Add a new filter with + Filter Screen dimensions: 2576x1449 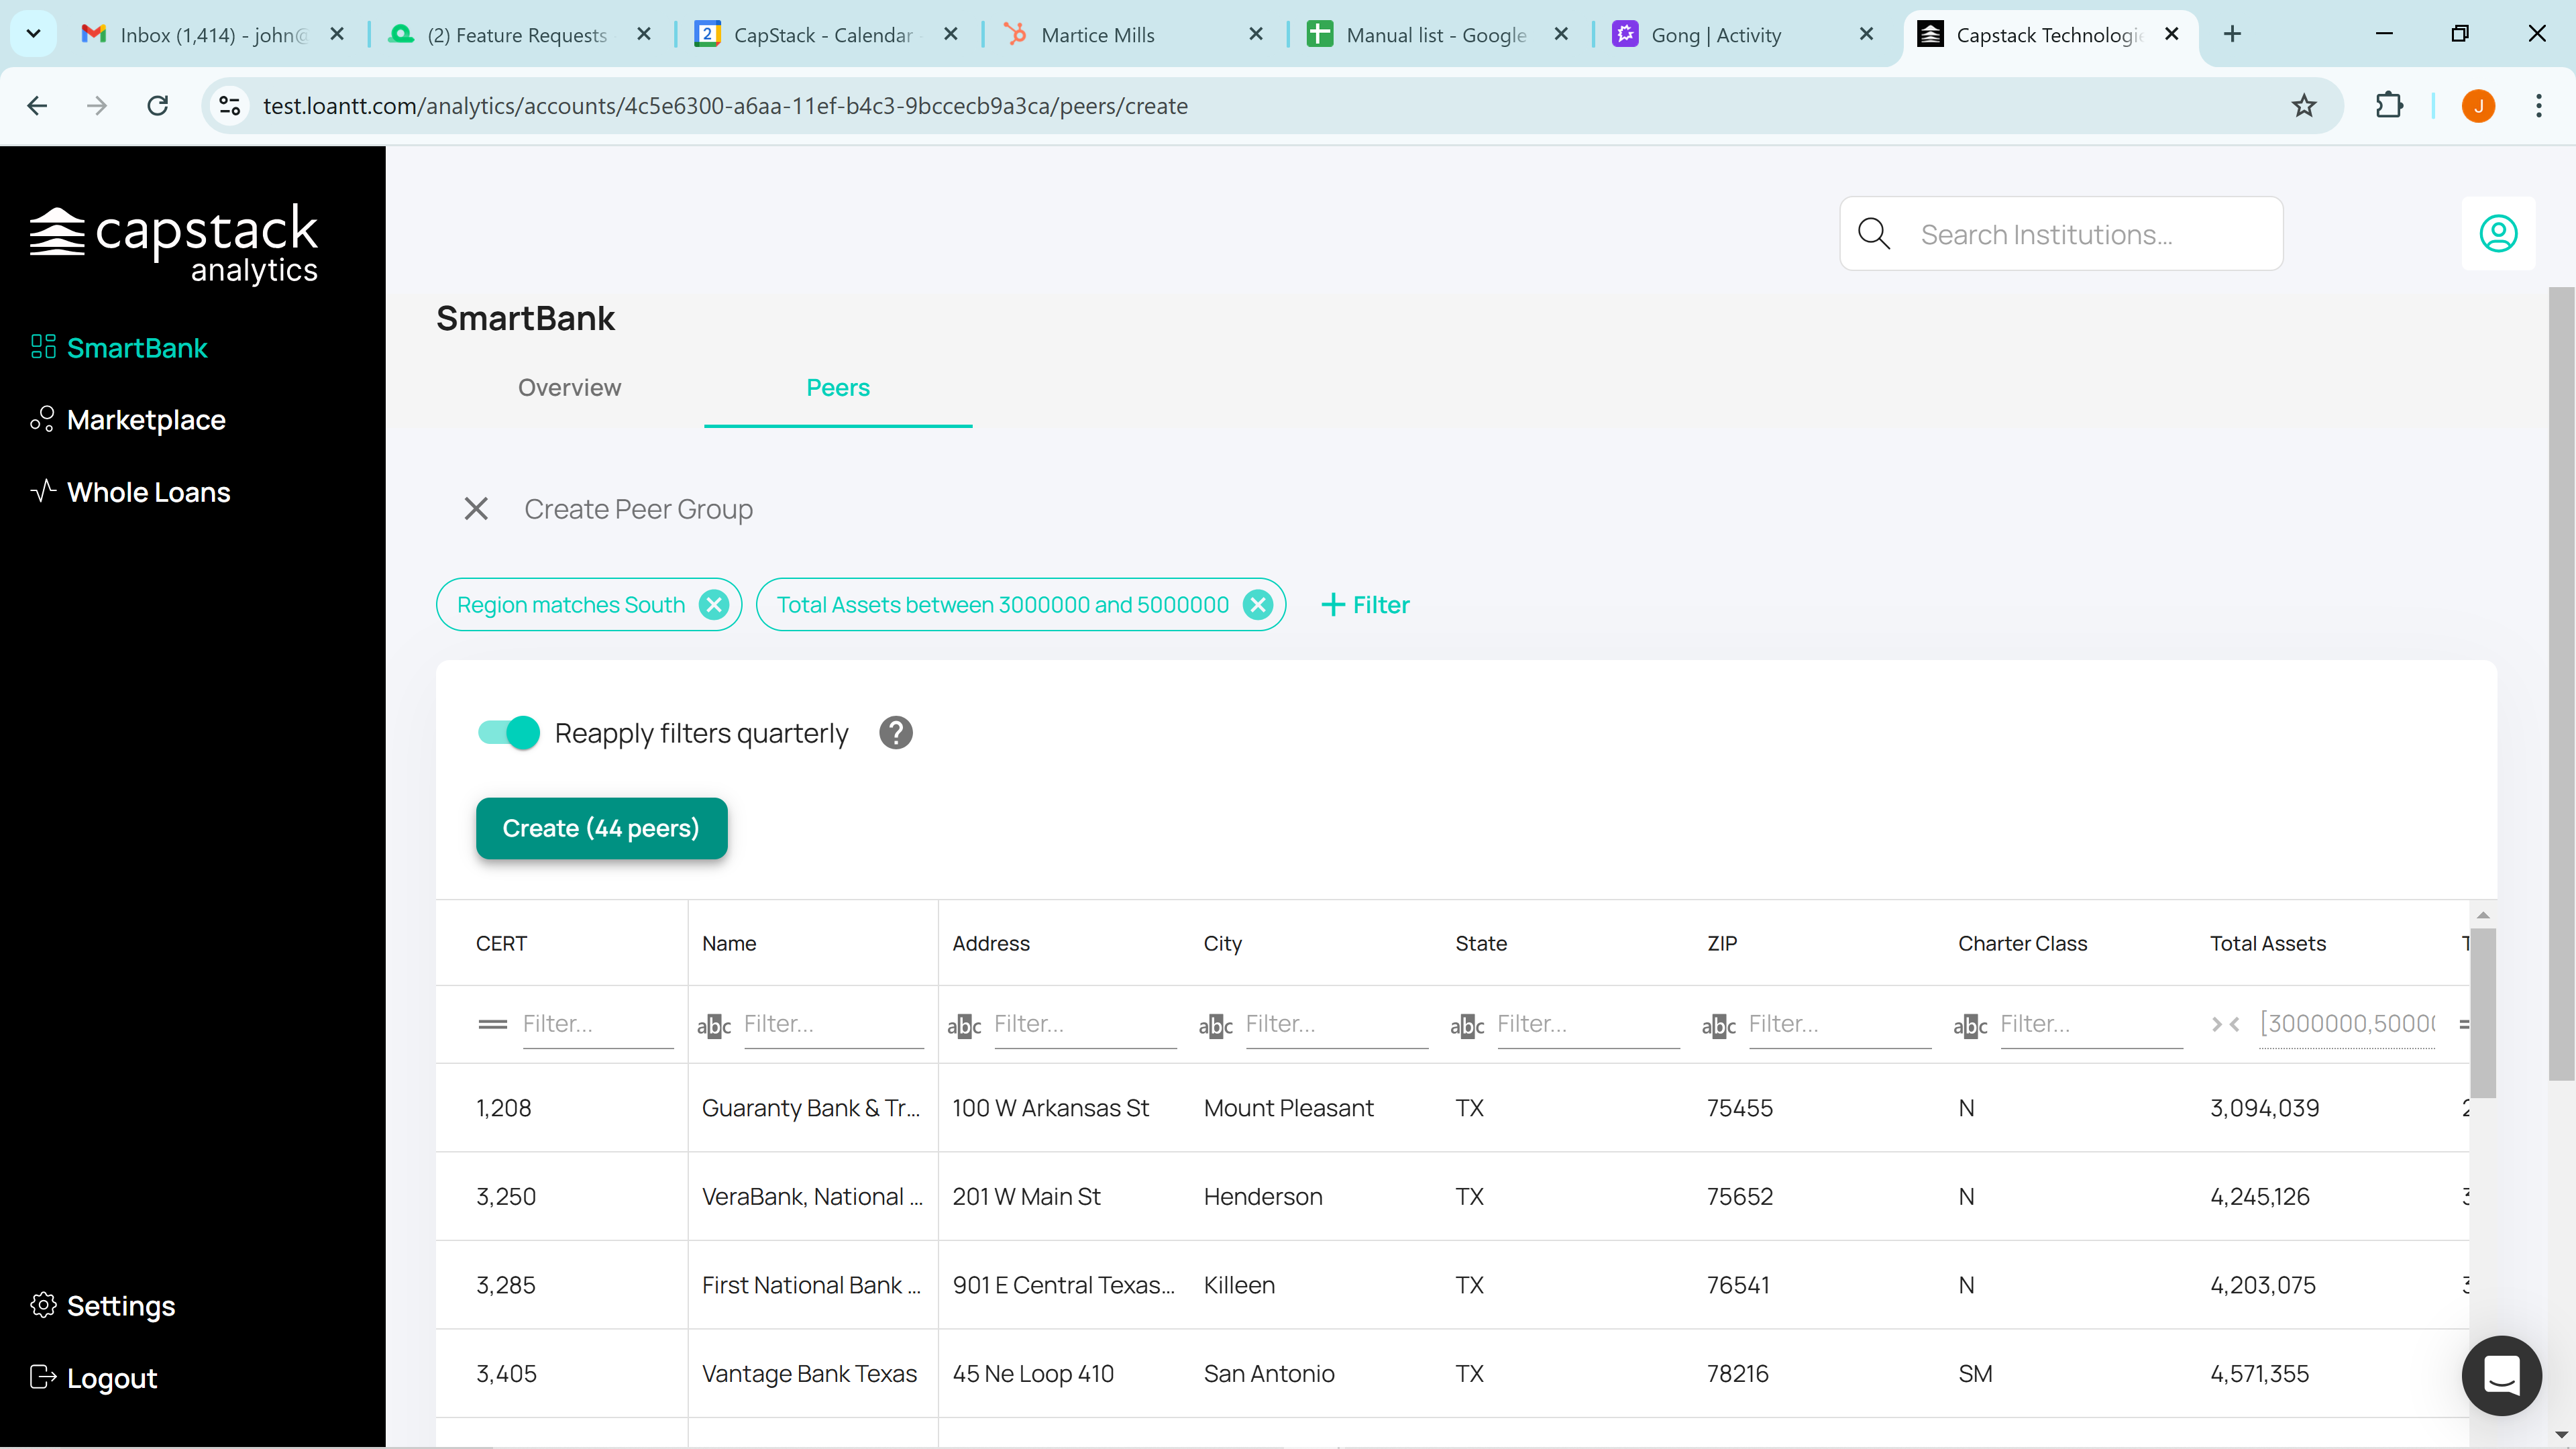tap(1365, 604)
